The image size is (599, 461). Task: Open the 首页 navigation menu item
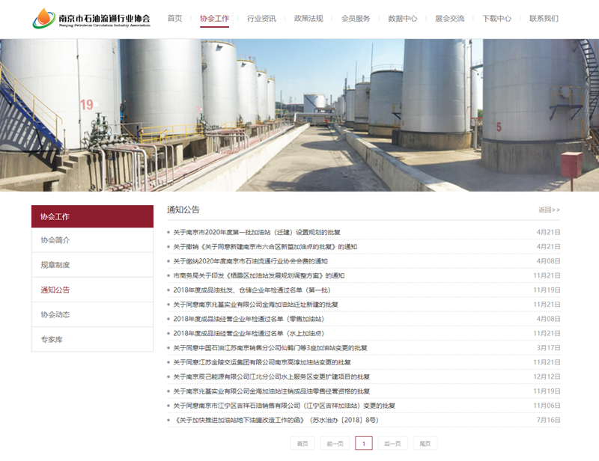pos(174,18)
